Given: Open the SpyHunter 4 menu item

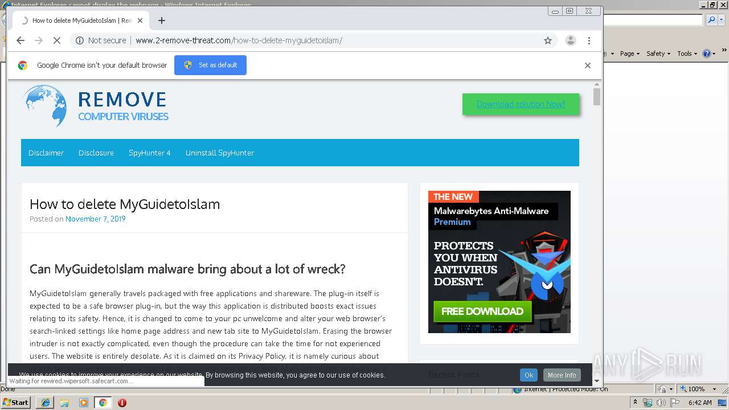Looking at the screenshot, I should click(x=150, y=153).
